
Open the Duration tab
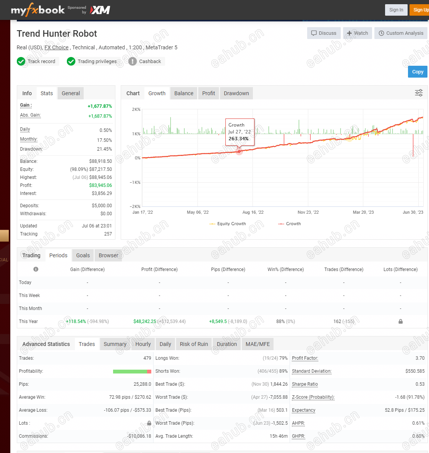(227, 344)
